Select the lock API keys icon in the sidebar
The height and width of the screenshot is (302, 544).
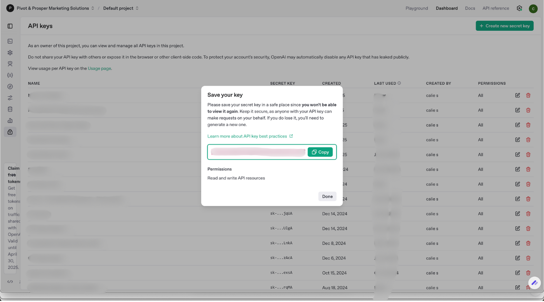(10, 132)
